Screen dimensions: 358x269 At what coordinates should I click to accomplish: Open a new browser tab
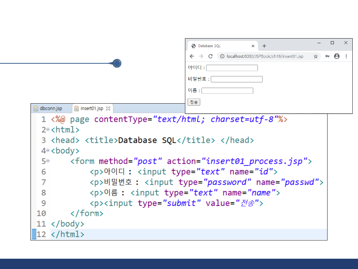coord(264,46)
